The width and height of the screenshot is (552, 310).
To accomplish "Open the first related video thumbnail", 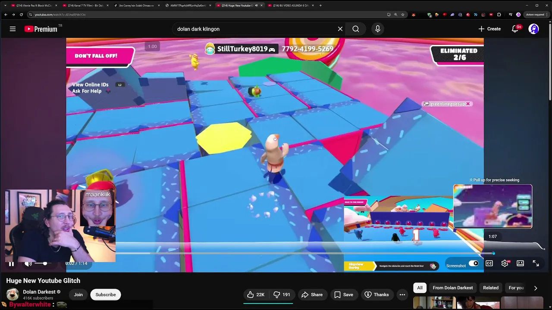I will 434,303.
